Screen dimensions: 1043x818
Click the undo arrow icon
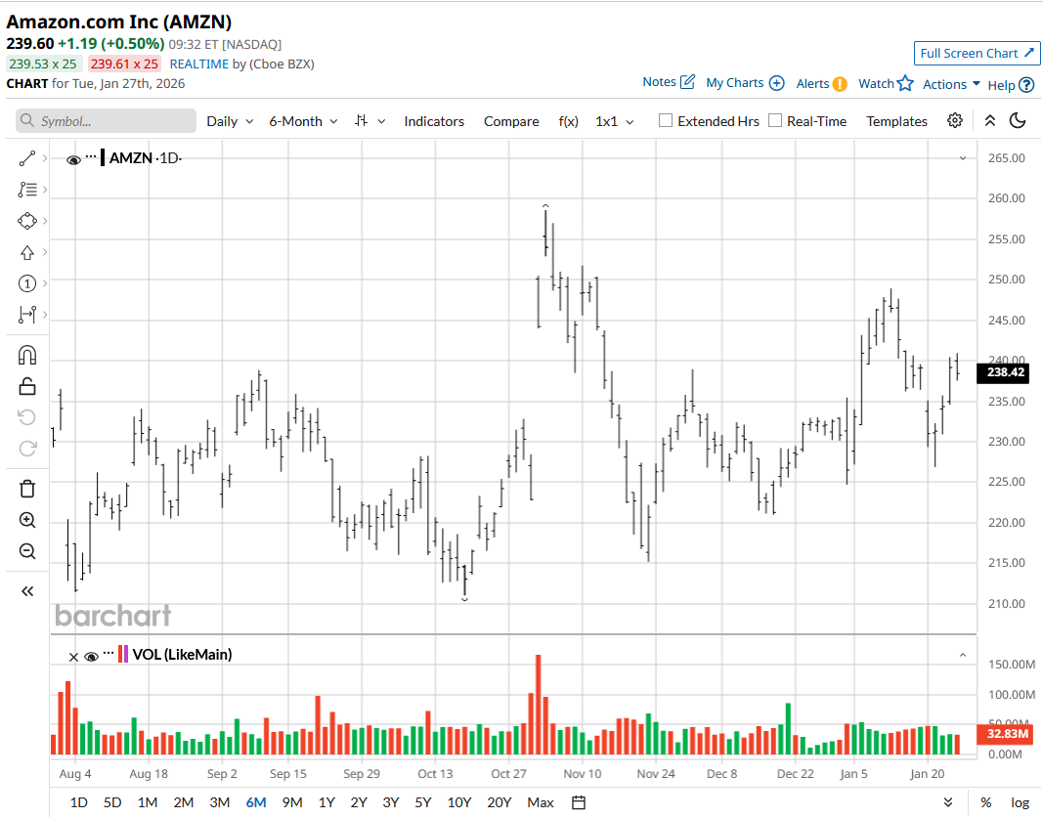pos(27,417)
